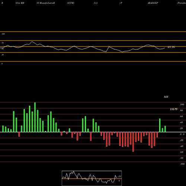The height and width of the screenshot is (186, 186).
Task: Click the 70 level label on RSI axis
Action: 3,43
